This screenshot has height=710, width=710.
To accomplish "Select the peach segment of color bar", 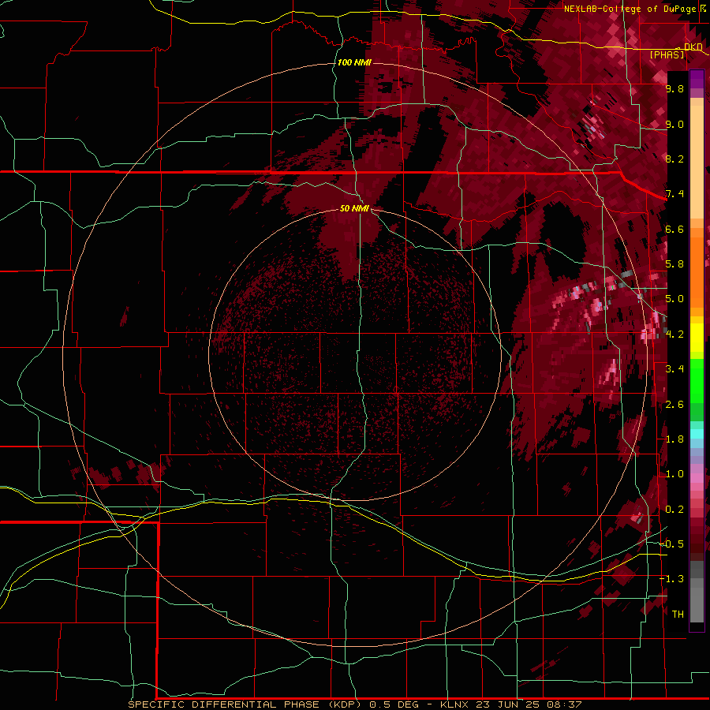I will click(697, 163).
